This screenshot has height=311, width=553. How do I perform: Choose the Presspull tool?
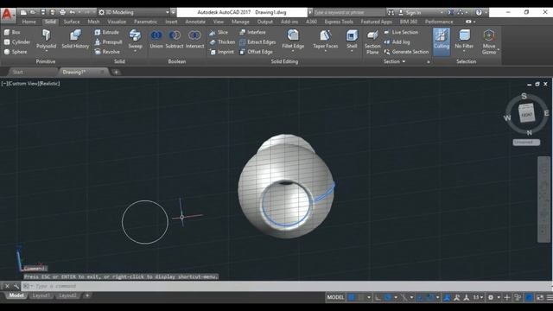click(x=108, y=42)
